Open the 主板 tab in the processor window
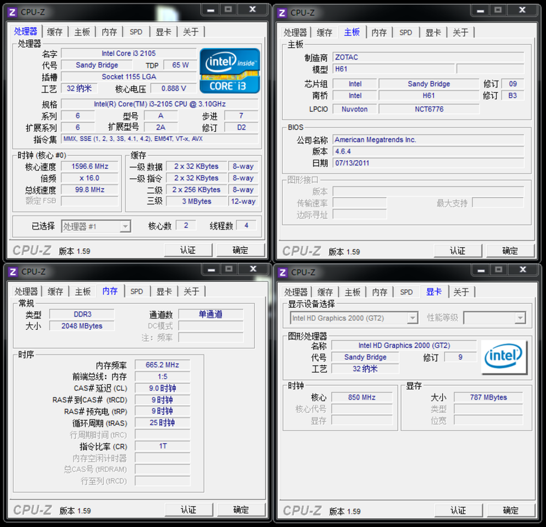Image resolution: width=546 pixels, height=527 pixels. (x=82, y=32)
